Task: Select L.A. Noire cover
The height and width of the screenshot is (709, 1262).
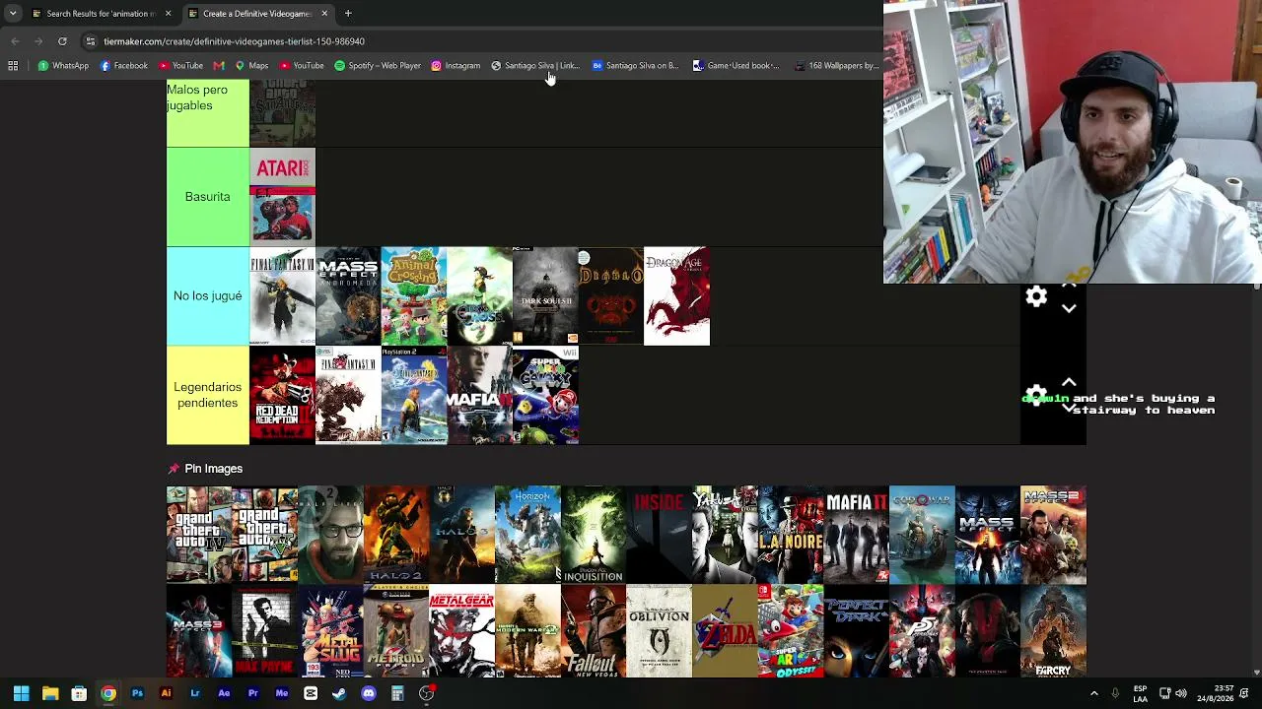Action: pyautogui.click(x=791, y=535)
